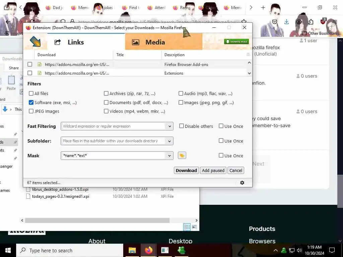Check Use Once for Subfolder
The height and width of the screenshot is (257, 343).
coord(221,141)
